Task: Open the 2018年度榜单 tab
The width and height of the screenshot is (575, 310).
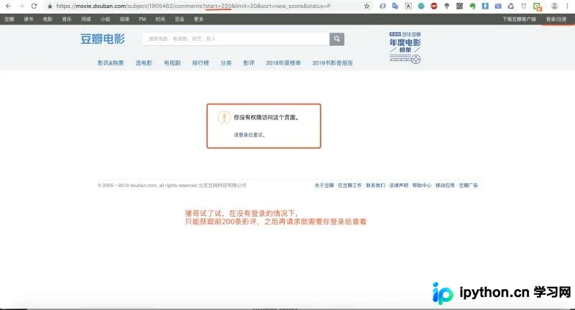Action: pyautogui.click(x=283, y=63)
